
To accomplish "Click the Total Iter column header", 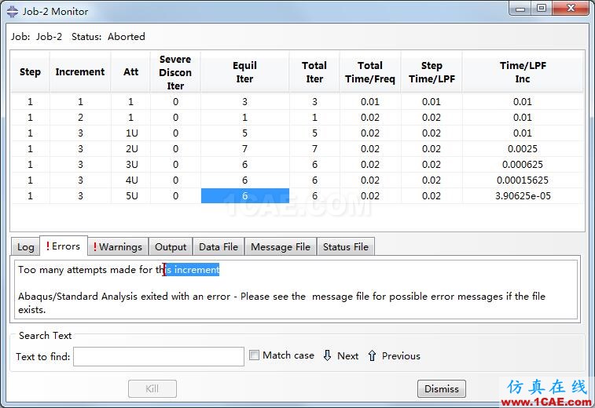I will pos(314,72).
